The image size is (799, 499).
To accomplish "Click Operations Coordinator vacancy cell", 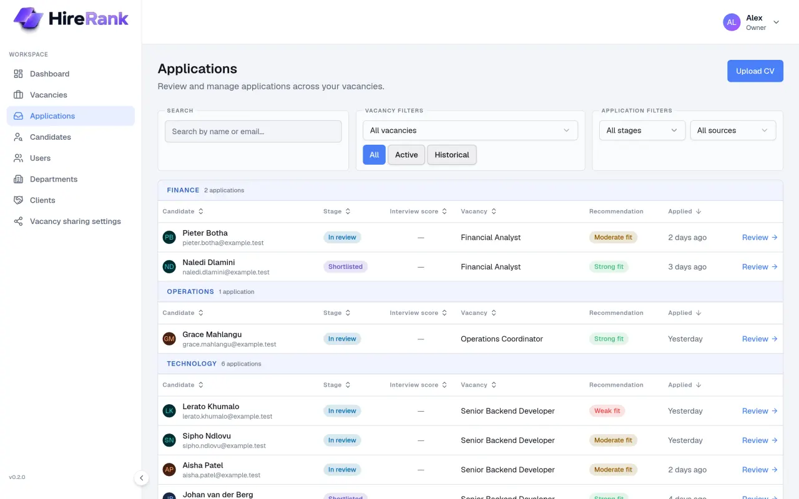I will tap(502, 339).
